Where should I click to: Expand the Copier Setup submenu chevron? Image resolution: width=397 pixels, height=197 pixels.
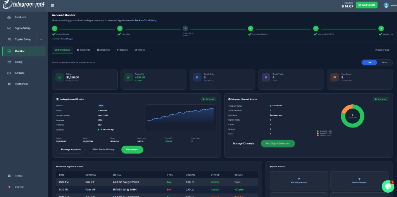click(41, 39)
